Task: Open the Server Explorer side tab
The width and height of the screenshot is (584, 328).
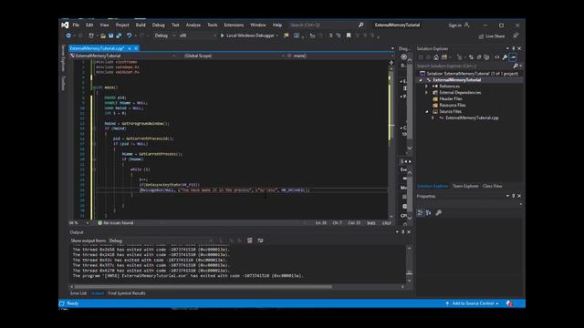Action: point(63,58)
